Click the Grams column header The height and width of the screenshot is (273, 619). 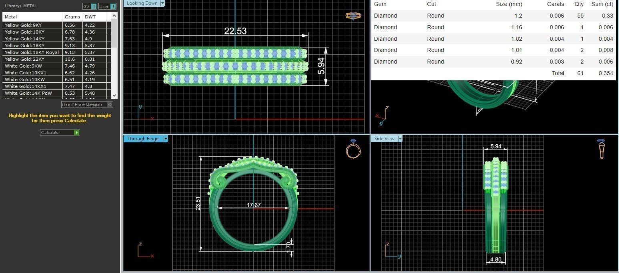(x=72, y=17)
